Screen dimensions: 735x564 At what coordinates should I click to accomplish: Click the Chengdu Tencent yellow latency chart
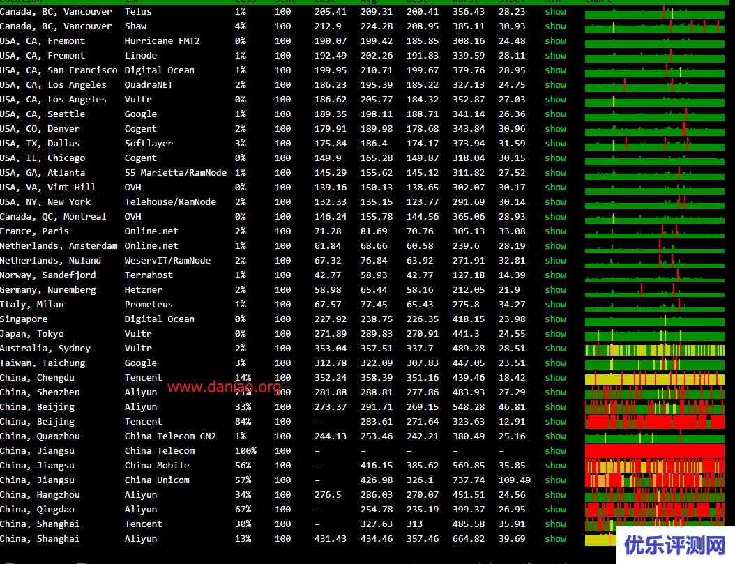coord(655,379)
